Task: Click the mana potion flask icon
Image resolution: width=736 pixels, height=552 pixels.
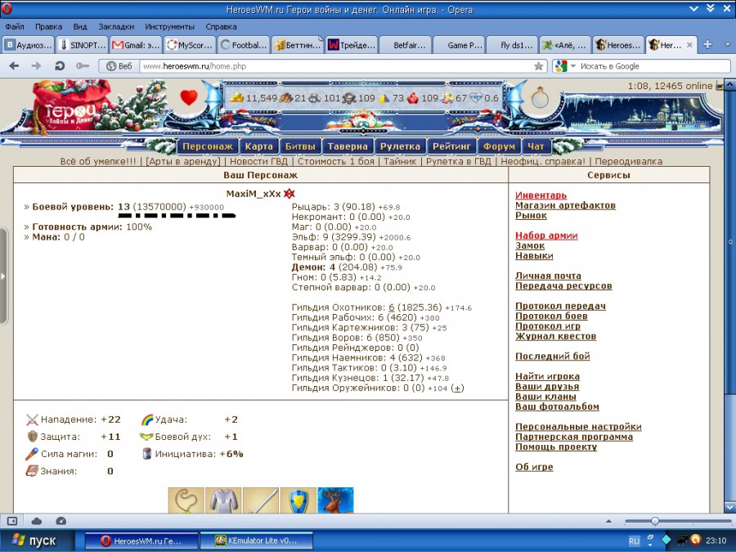Action: pyautogui.click(x=540, y=97)
